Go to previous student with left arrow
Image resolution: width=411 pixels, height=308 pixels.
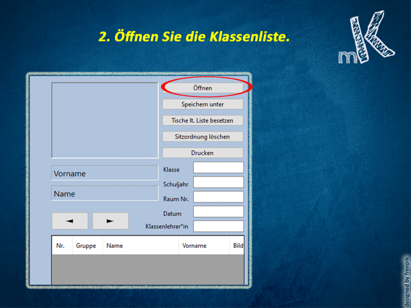click(70, 221)
